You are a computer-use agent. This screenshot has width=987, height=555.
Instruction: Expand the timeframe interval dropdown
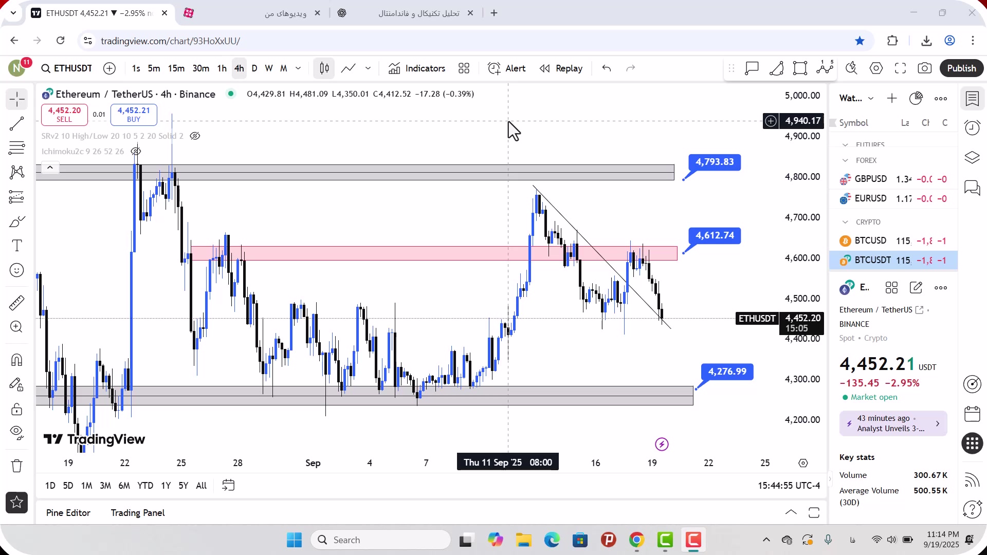point(298,68)
